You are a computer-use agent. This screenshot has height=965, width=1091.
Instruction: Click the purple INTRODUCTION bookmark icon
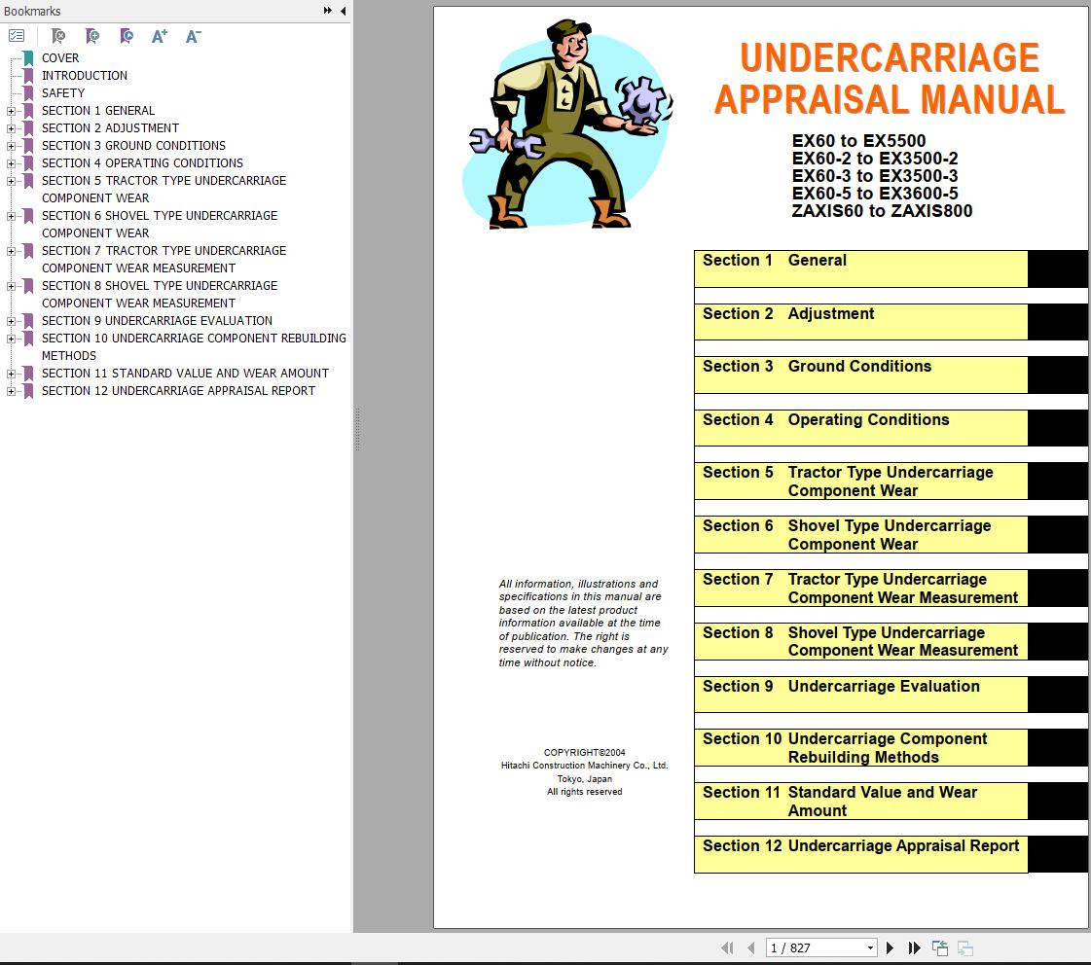28,75
